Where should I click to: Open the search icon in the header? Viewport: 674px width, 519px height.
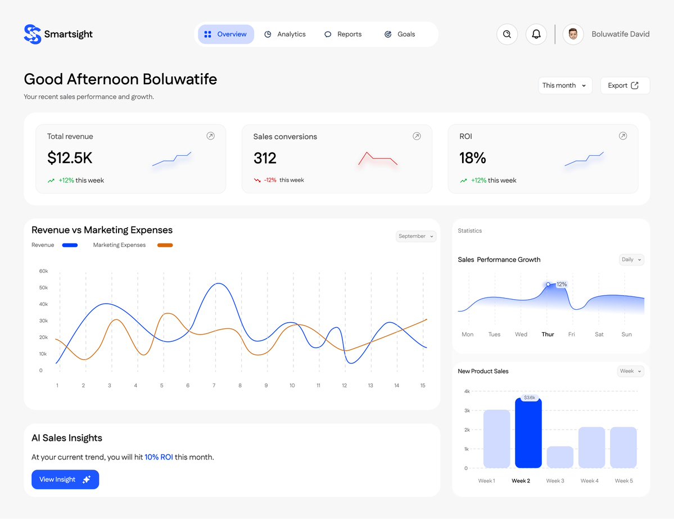(x=507, y=34)
